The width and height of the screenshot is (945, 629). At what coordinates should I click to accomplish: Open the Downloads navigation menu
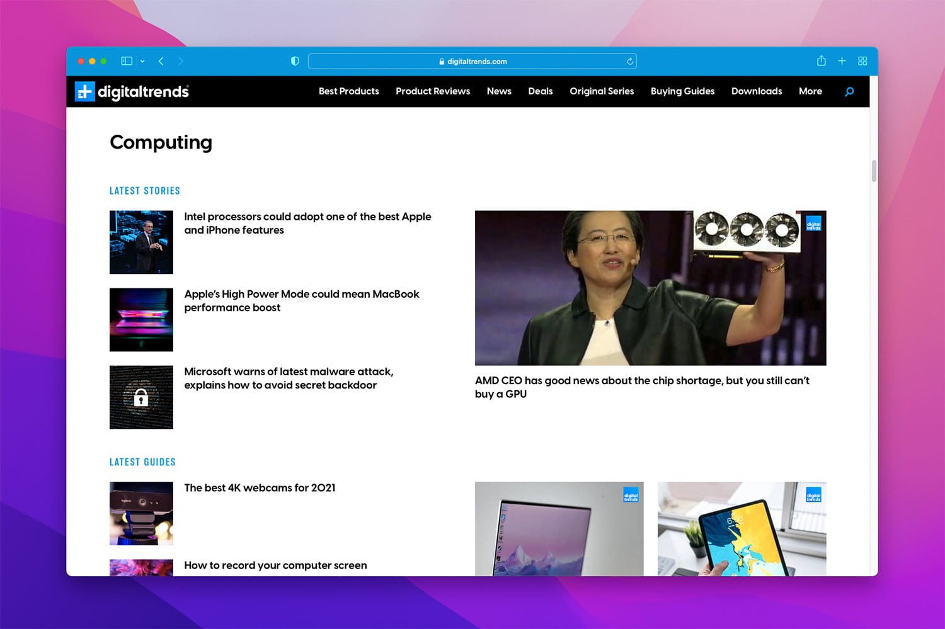pyautogui.click(x=756, y=91)
